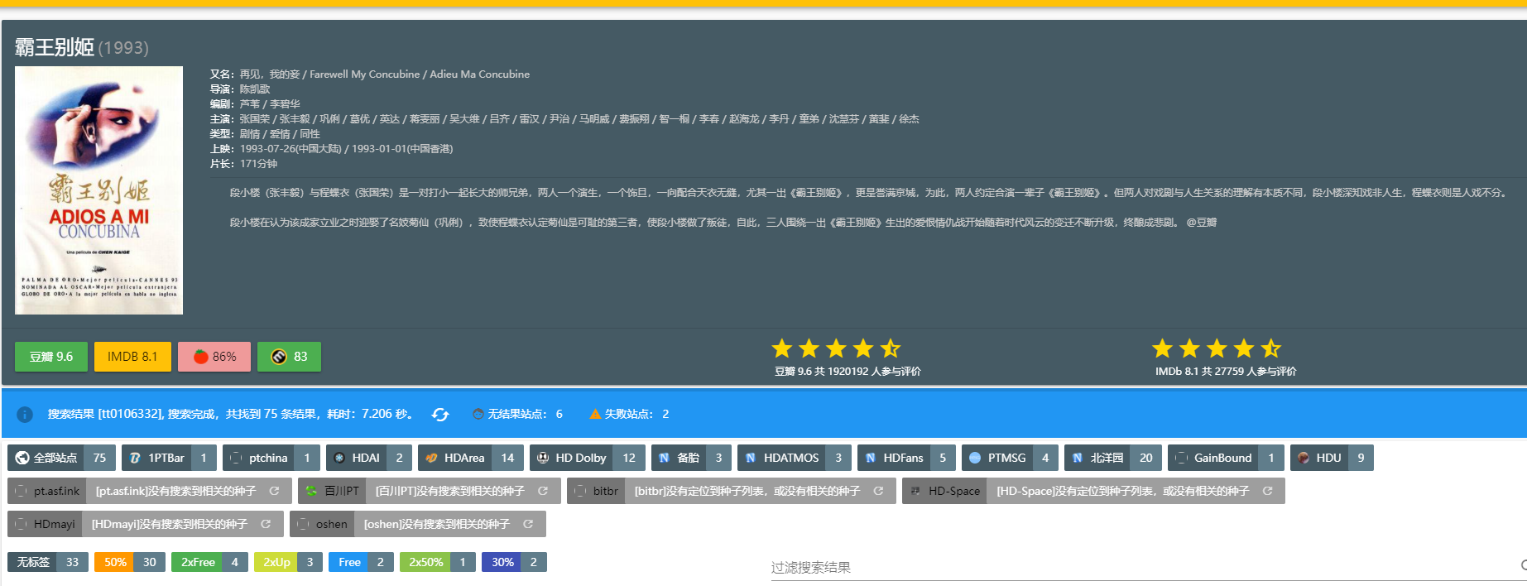
Task: Filter results to 备胎 site
Action: pos(691,458)
